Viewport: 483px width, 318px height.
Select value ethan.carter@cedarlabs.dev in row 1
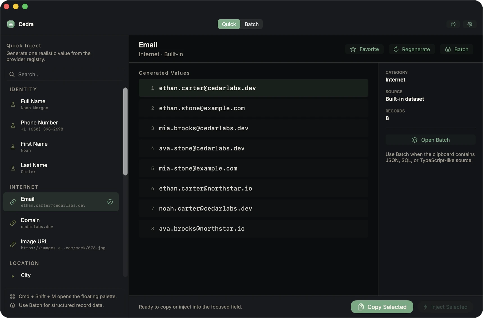[x=253, y=88]
